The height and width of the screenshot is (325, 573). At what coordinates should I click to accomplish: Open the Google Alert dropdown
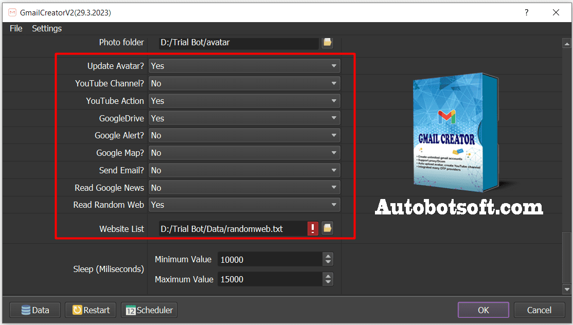pos(244,135)
